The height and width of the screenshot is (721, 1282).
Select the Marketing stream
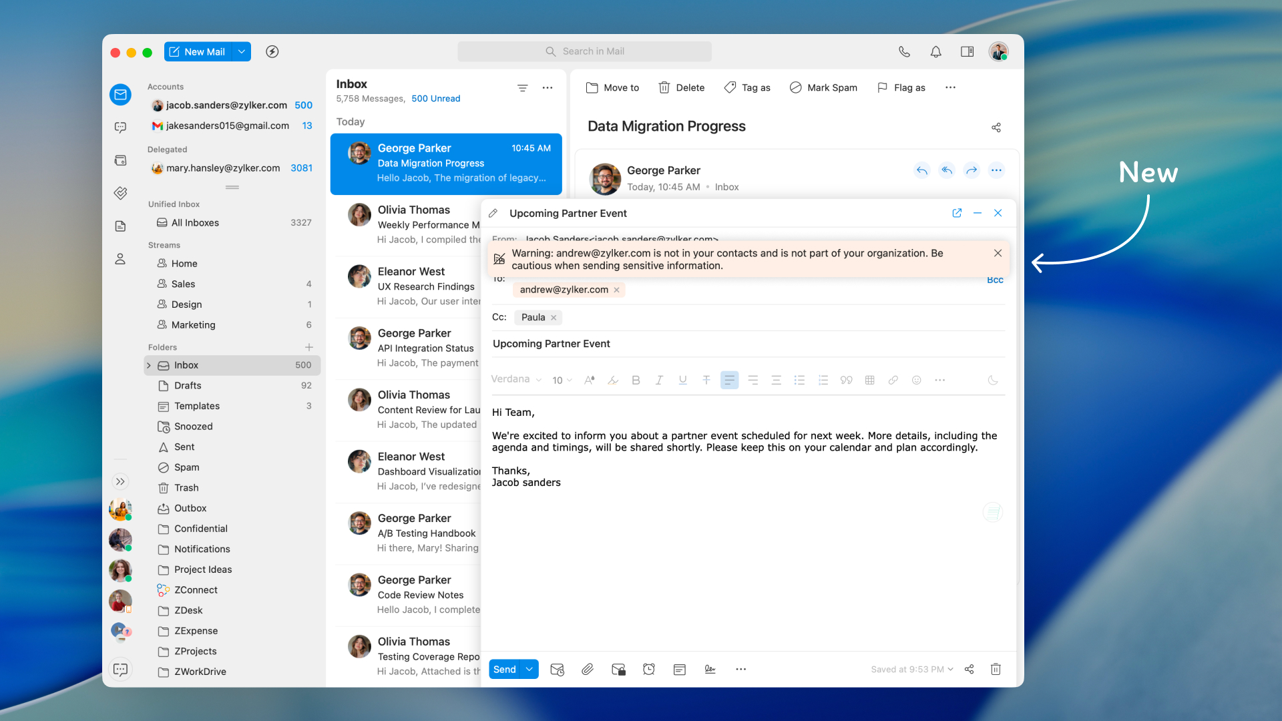pos(193,324)
